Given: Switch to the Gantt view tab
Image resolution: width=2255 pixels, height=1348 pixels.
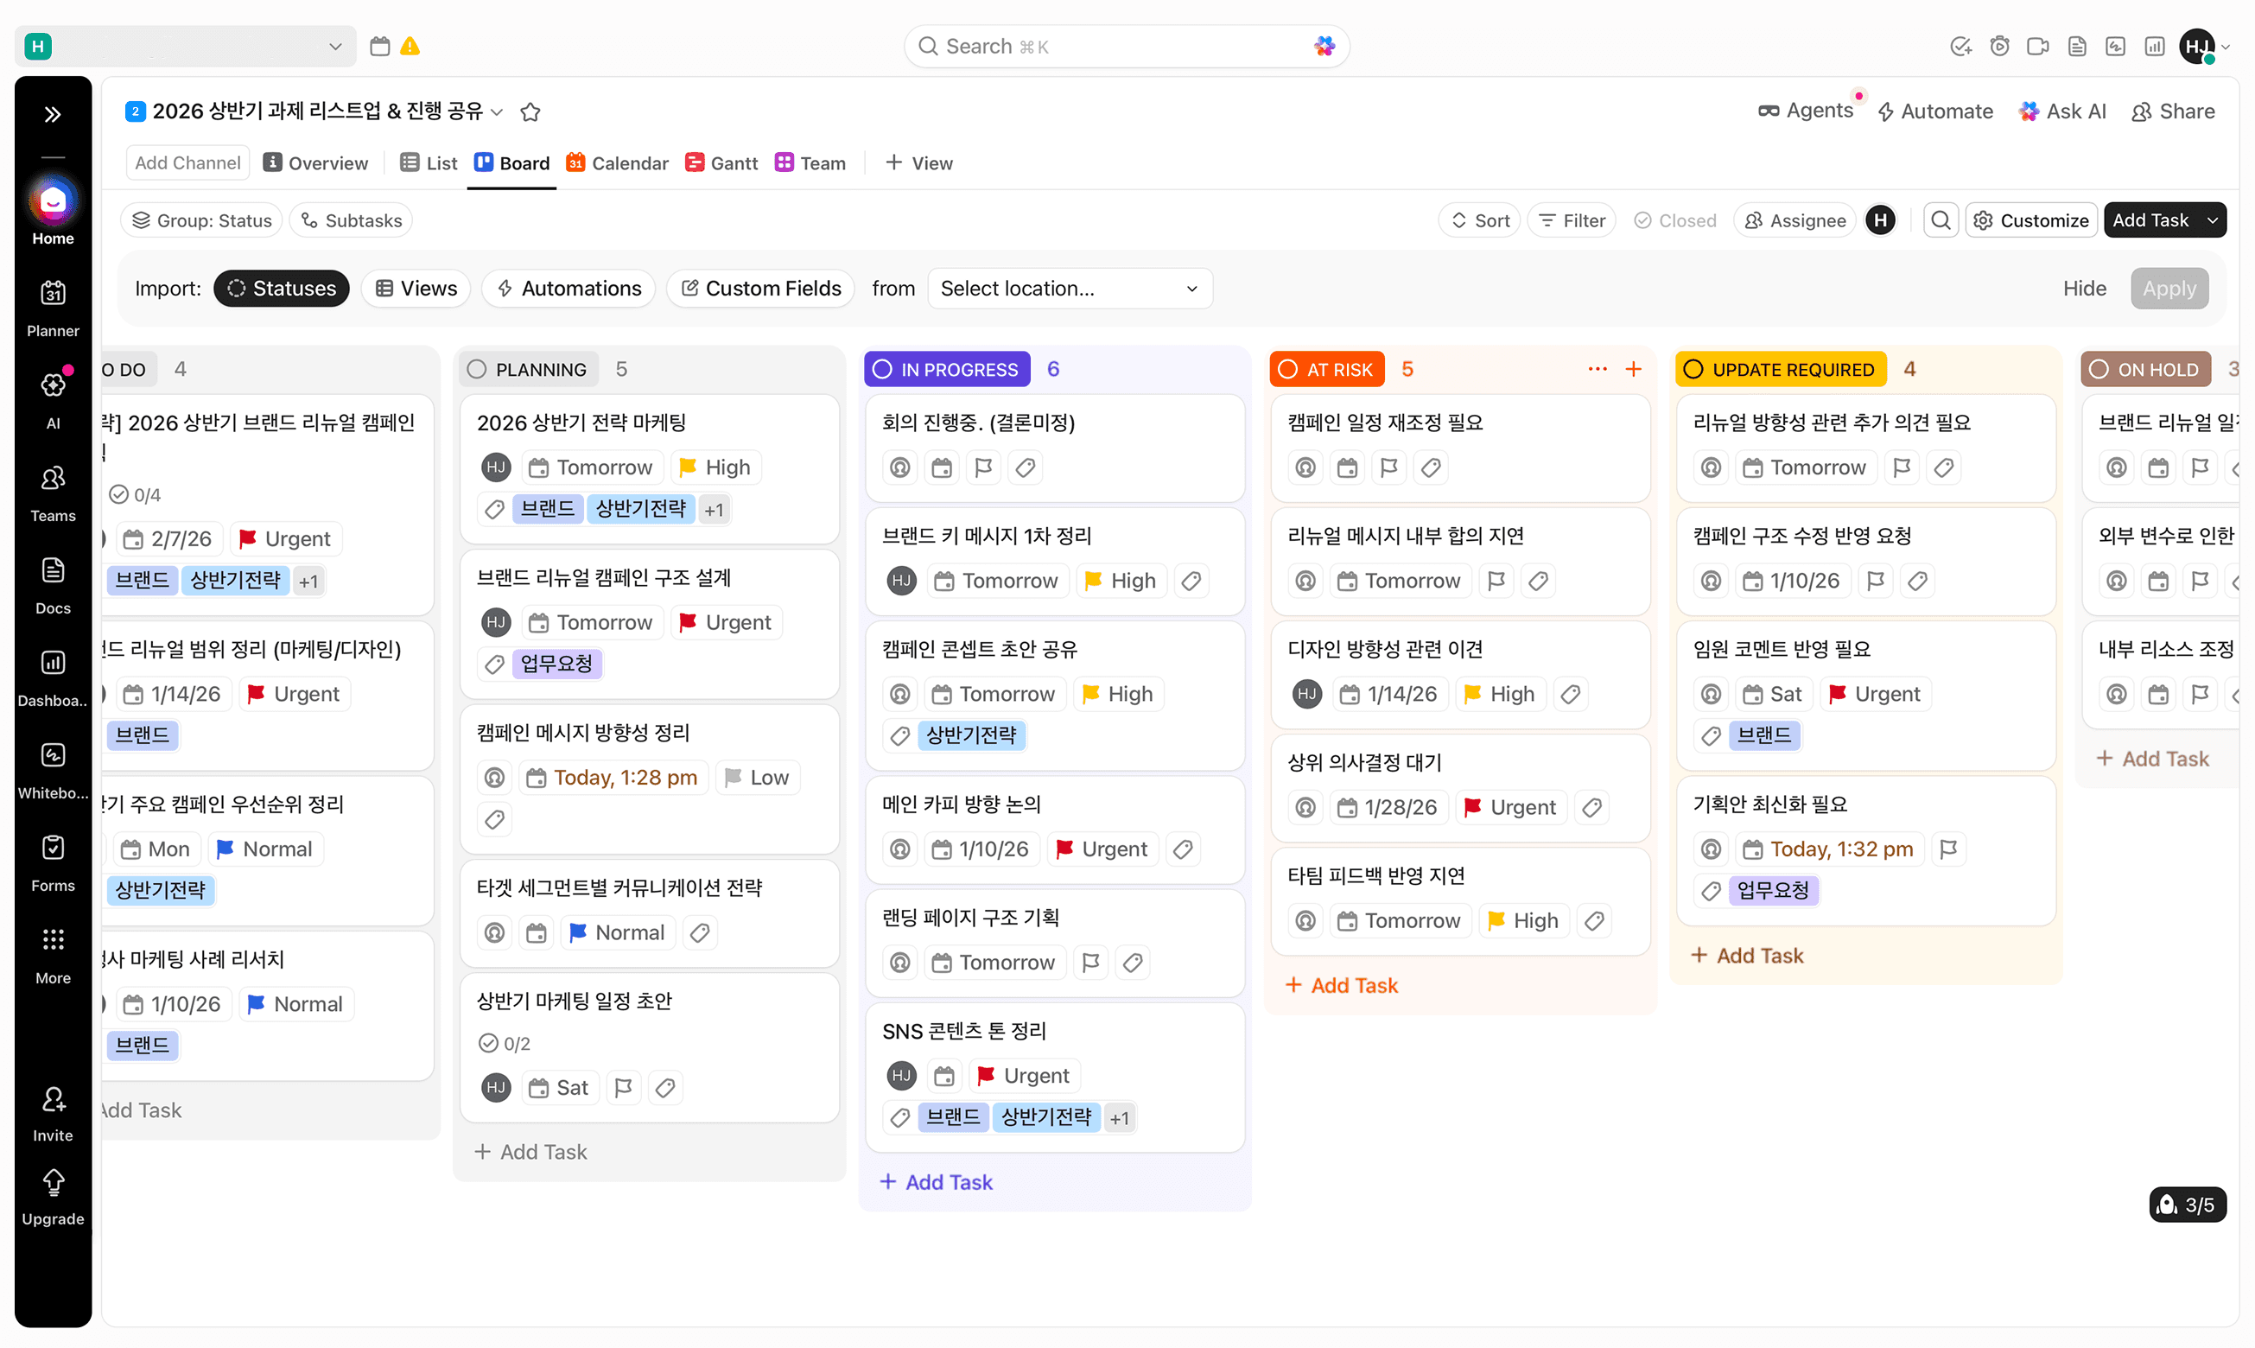Looking at the screenshot, I should pyautogui.click(x=722, y=163).
